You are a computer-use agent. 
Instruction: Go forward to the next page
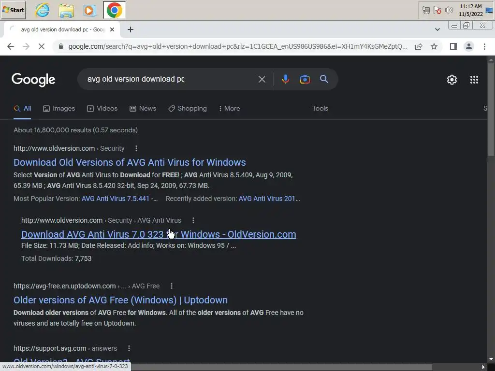[26, 47]
